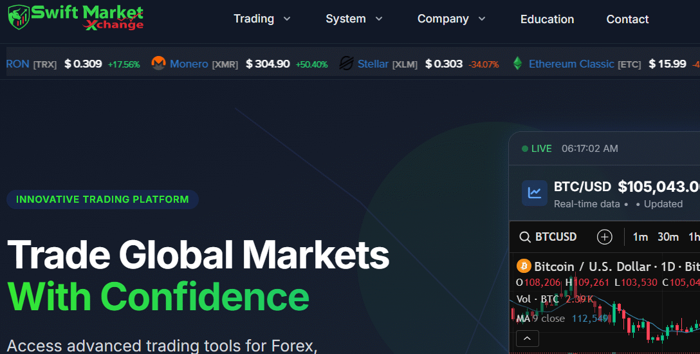Click the $304.90 Monero price
Viewport: 700px width, 354px height.
point(268,64)
